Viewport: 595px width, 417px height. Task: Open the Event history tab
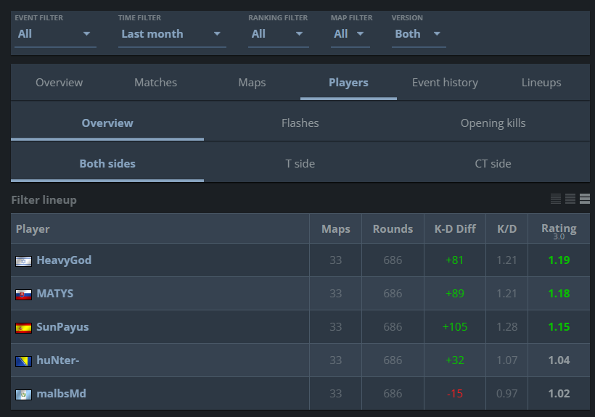[445, 83]
